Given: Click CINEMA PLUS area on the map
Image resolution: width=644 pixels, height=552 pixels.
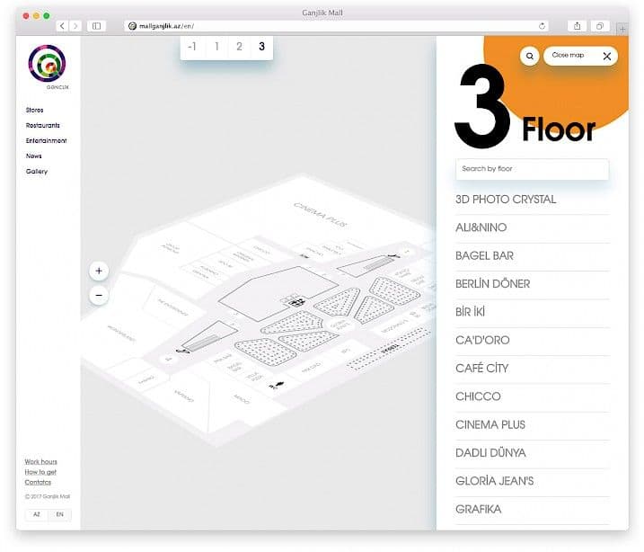Looking at the screenshot, I should [x=320, y=215].
